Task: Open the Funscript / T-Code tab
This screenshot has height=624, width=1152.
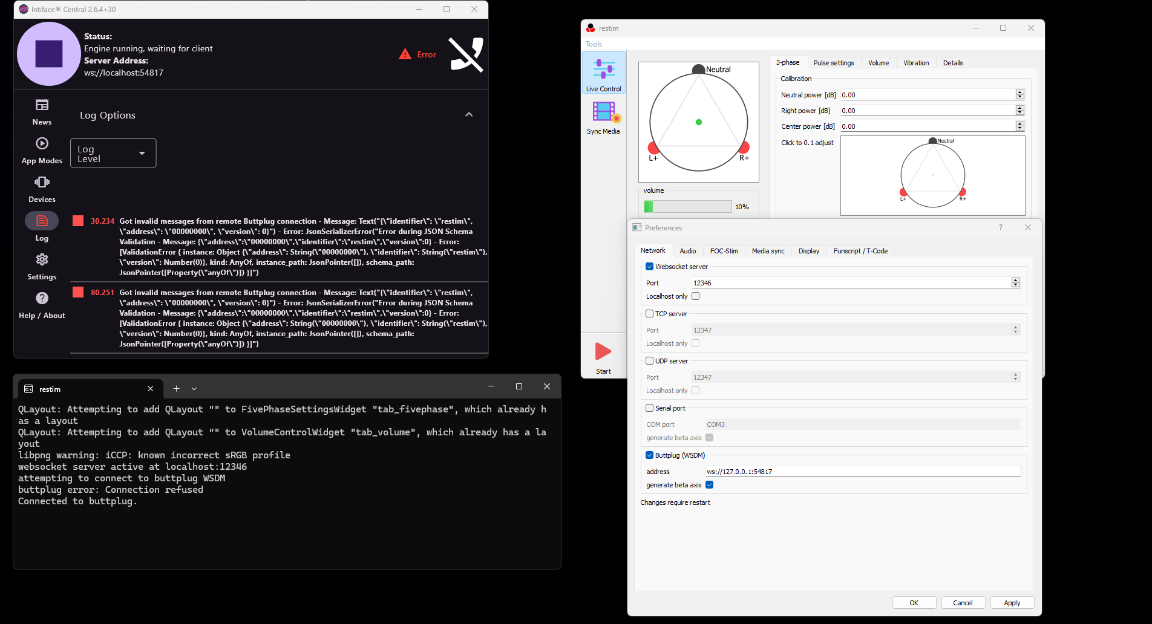Action: (x=861, y=251)
